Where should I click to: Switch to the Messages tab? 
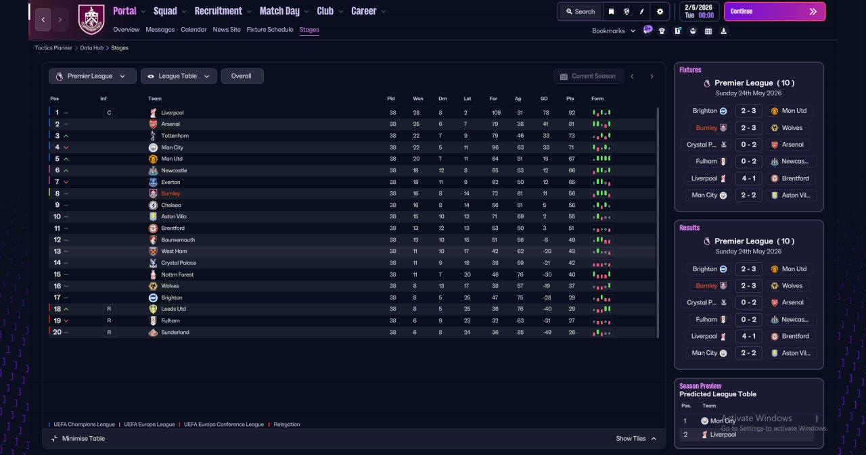(x=160, y=30)
